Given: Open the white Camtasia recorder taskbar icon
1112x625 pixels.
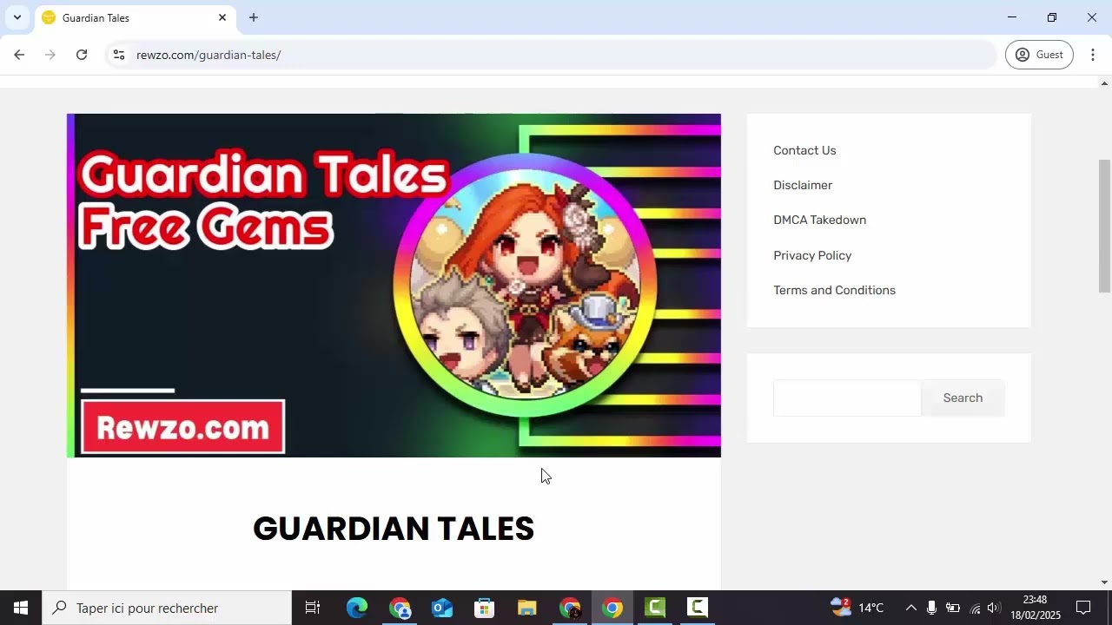Looking at the screenshot, I should pyautogui.click(x=698, y=608).
